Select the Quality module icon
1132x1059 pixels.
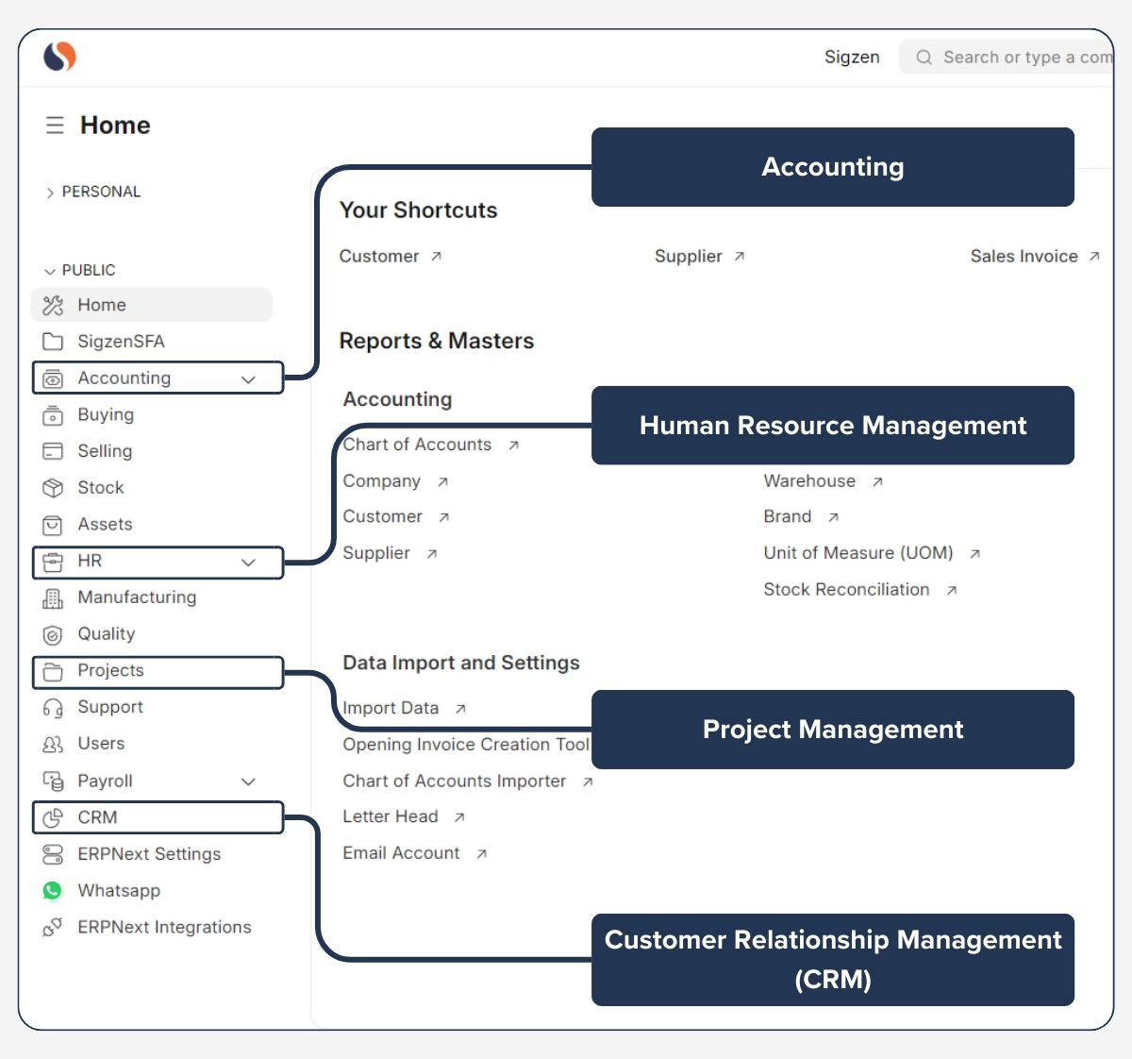point(53,634)
